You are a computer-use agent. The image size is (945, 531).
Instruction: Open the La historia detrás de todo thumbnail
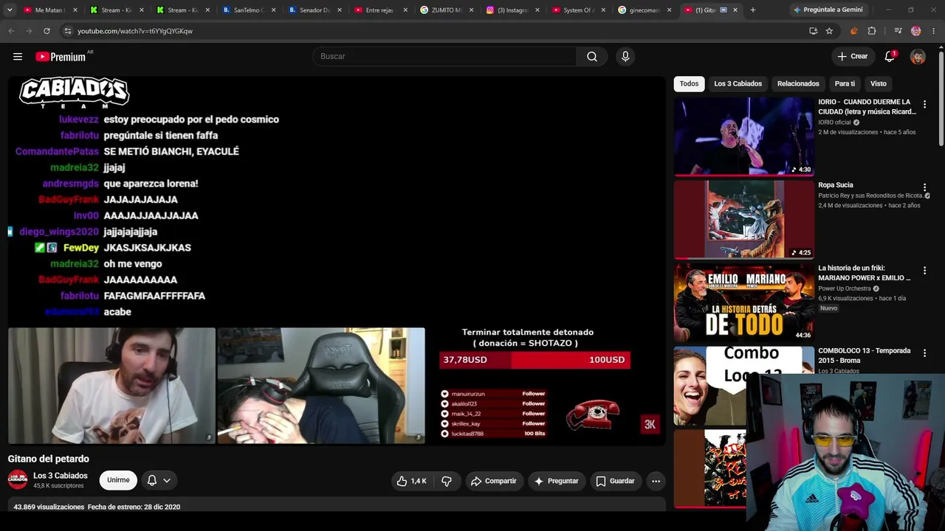click(x=743, y=302)
